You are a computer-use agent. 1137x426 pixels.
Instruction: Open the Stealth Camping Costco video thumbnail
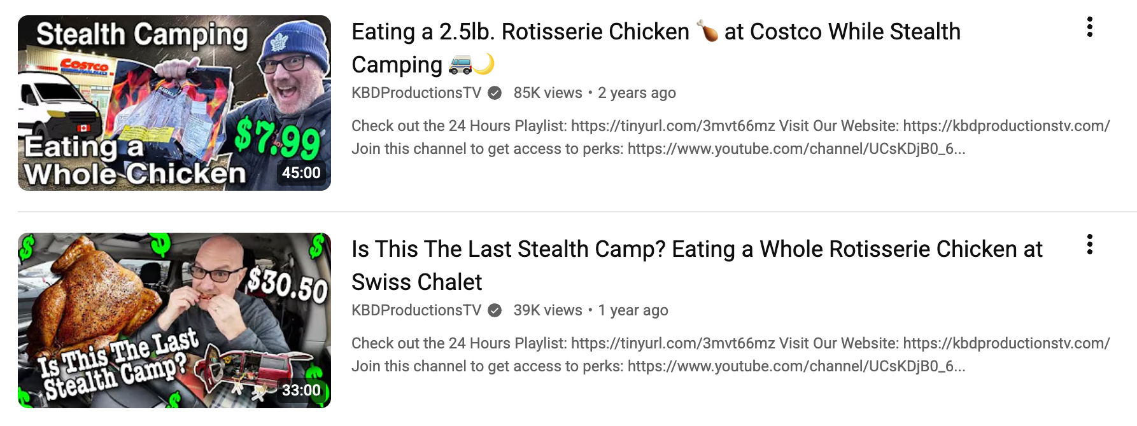click(174, 102)
